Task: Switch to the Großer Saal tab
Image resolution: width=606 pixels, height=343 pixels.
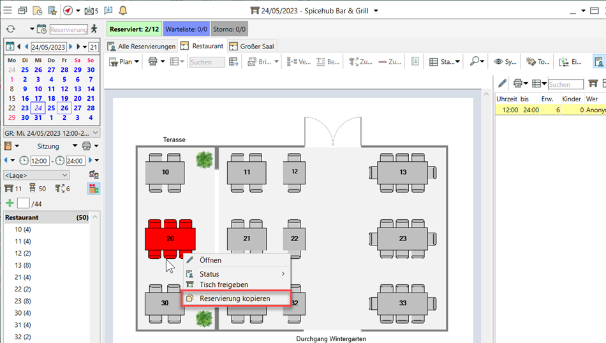Action: point(253,46)
